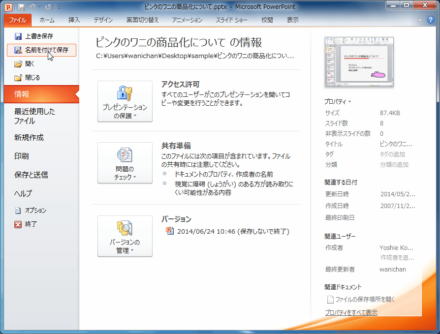Click the Redo icon in quick access toolbar
Image resolution: width=440 pixels, height=334 pixels.
pos(48,7)
